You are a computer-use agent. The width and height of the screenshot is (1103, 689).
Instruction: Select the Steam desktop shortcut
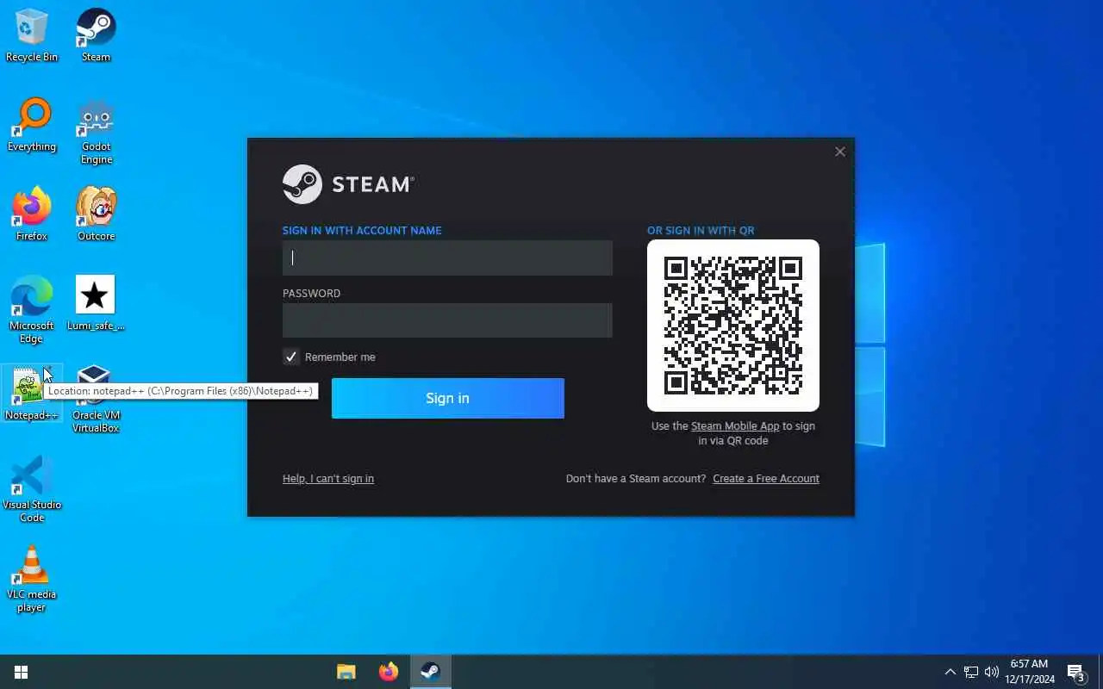(x=96, y=35)
